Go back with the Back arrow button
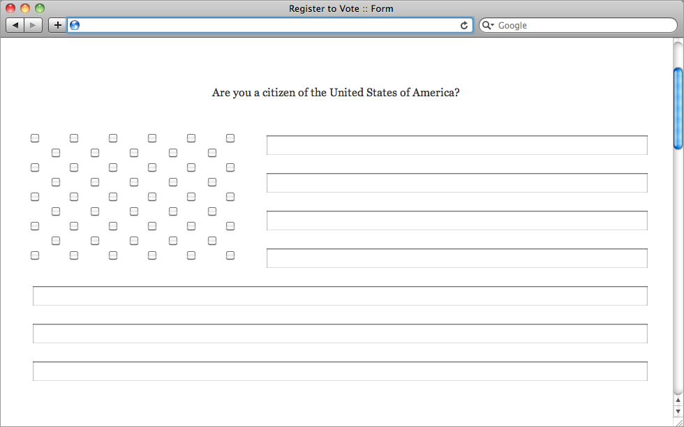 pos(15,25)
